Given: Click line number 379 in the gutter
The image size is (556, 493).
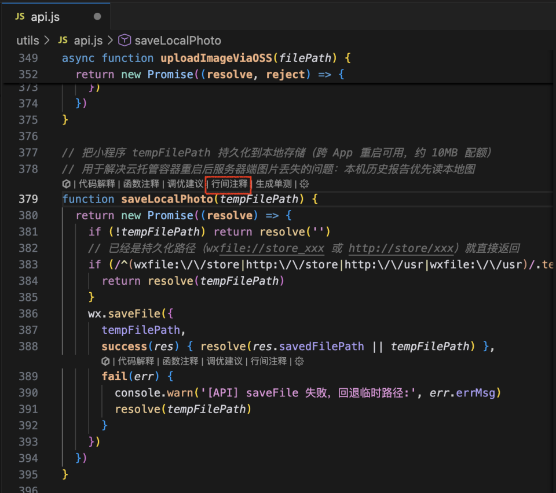Looking at the screenshot, I should click(x=28, y=199).
